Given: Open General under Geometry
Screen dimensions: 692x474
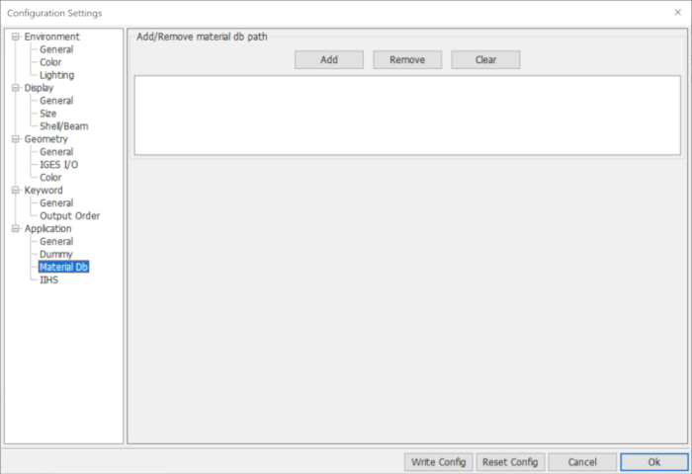Looking at the screenshot, I should (56, 152).
